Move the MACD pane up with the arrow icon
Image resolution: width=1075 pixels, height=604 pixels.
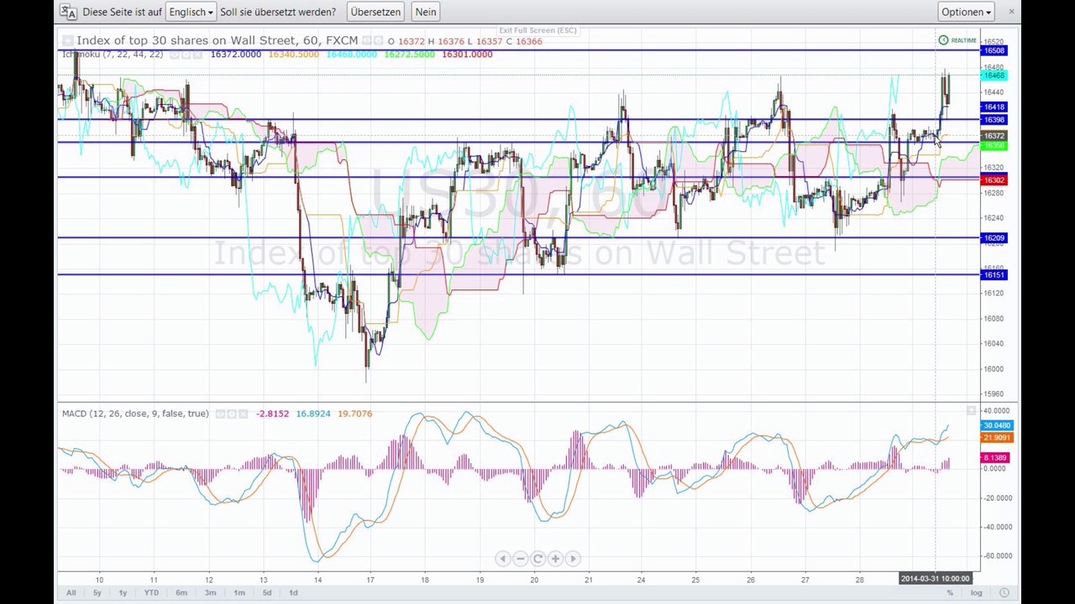click(971, 411)
